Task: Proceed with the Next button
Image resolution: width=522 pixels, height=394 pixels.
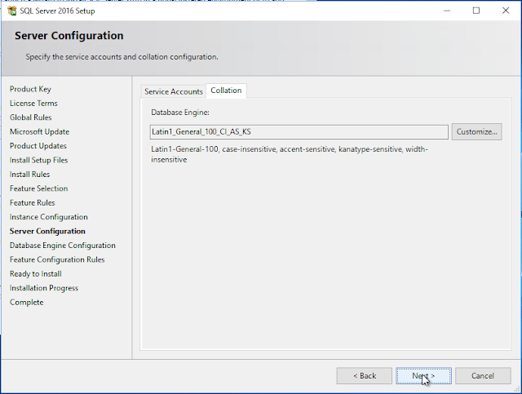Action: coord(423,376)
